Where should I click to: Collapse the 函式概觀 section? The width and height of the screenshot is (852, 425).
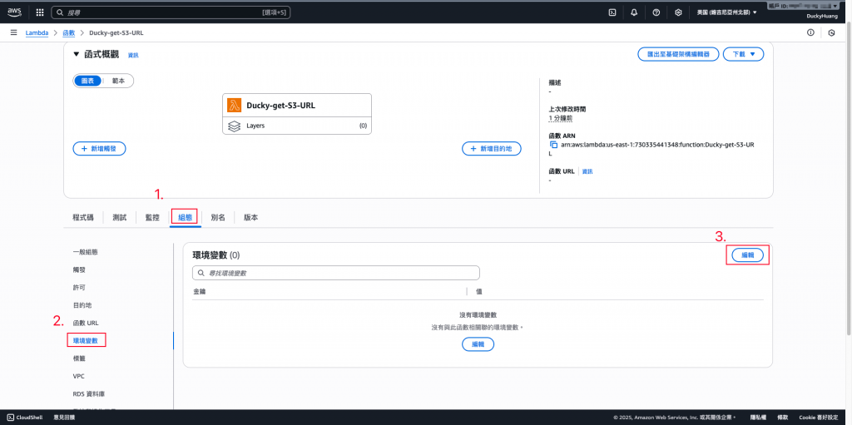[76, 54]
